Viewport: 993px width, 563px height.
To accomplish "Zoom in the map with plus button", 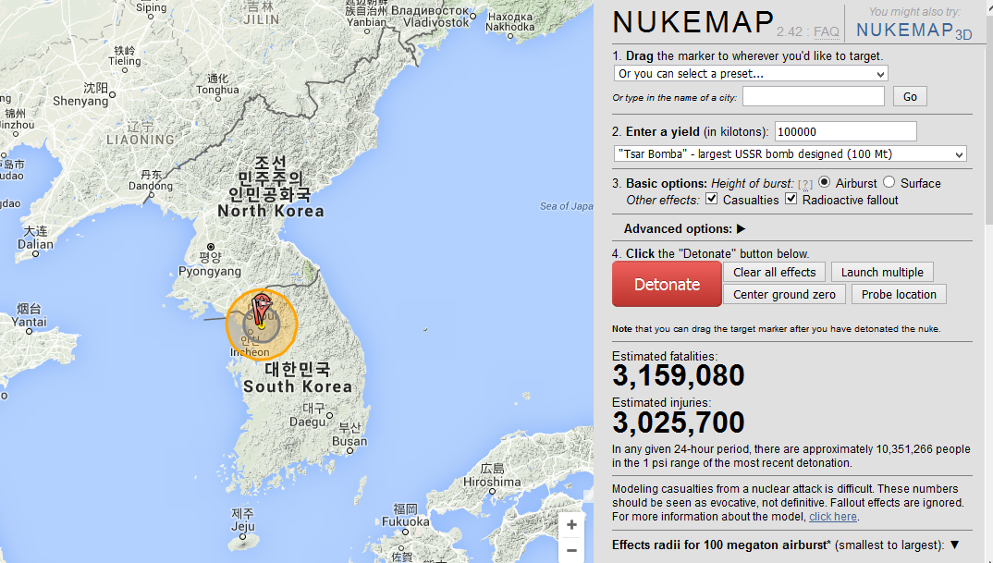I will coord(571,525).
